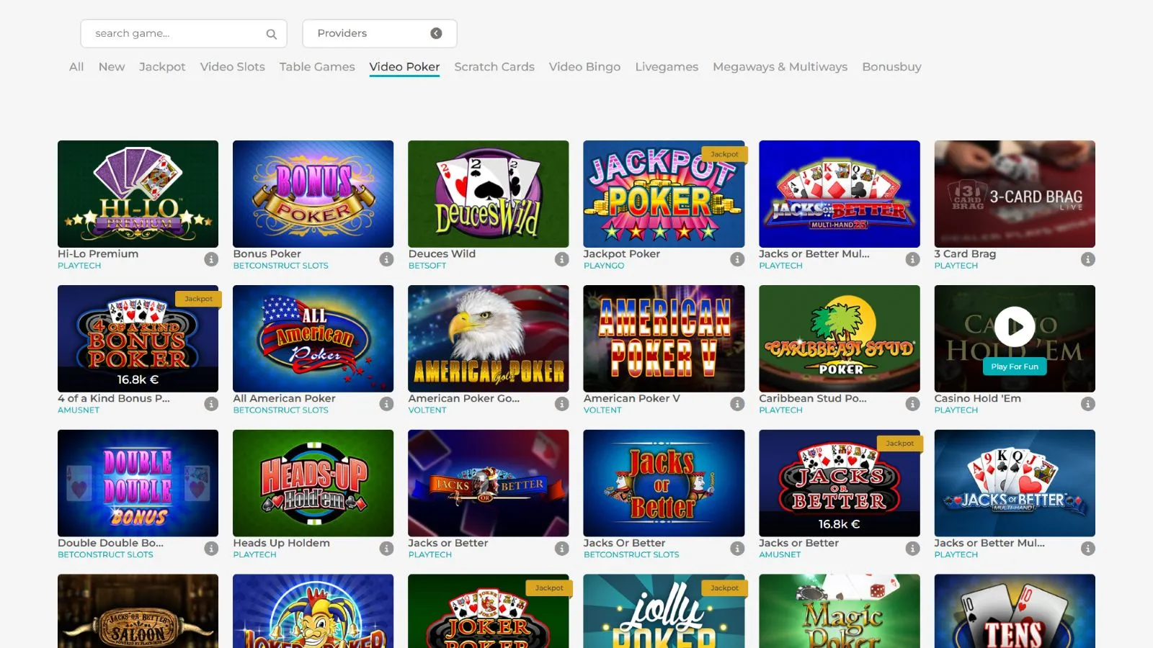Screen dimensions: 1153x648
Task: Open info for Hi-Lo Premium
Action: tap(211, 259)
